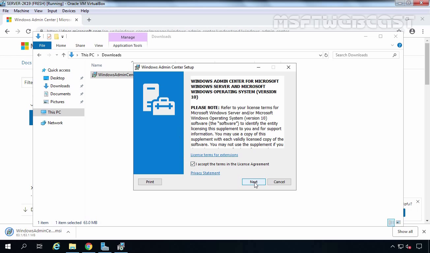Click Explorer Up one level arrow
Viewport: 430px width, 253px height.
pyautogui.click(x=64, y=55)
